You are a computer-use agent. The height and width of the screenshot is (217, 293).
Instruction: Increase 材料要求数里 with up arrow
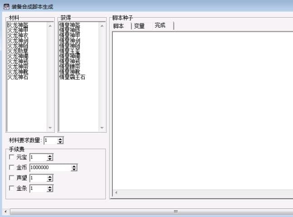point(60,139)
